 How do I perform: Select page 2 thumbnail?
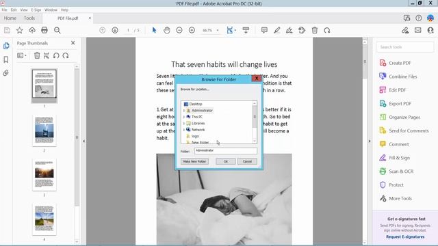click(x=44, y=131)
